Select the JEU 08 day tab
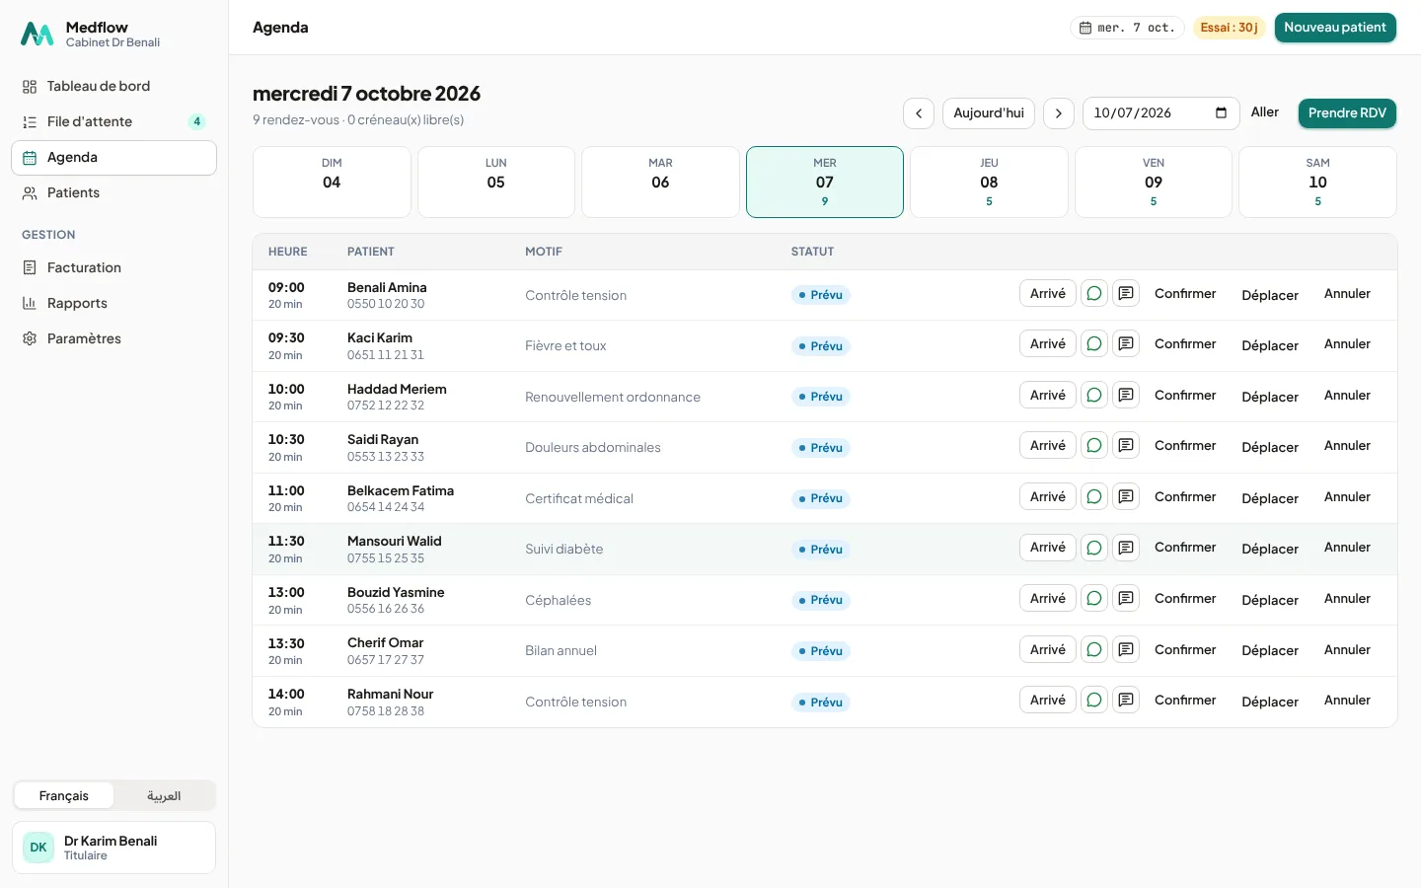Screen dimensions: 1421x888 [989, 183]
